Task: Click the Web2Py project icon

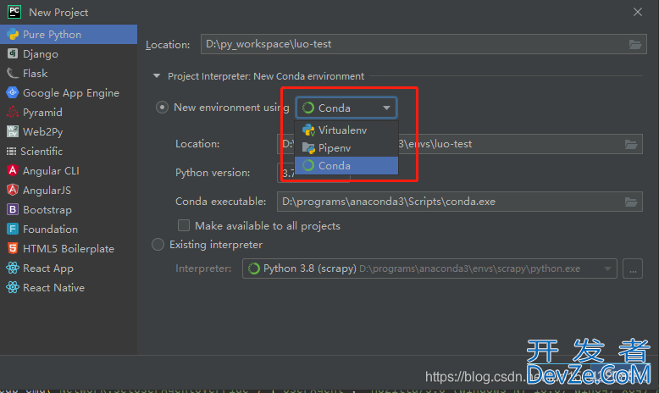Action: tap(13, 131)
